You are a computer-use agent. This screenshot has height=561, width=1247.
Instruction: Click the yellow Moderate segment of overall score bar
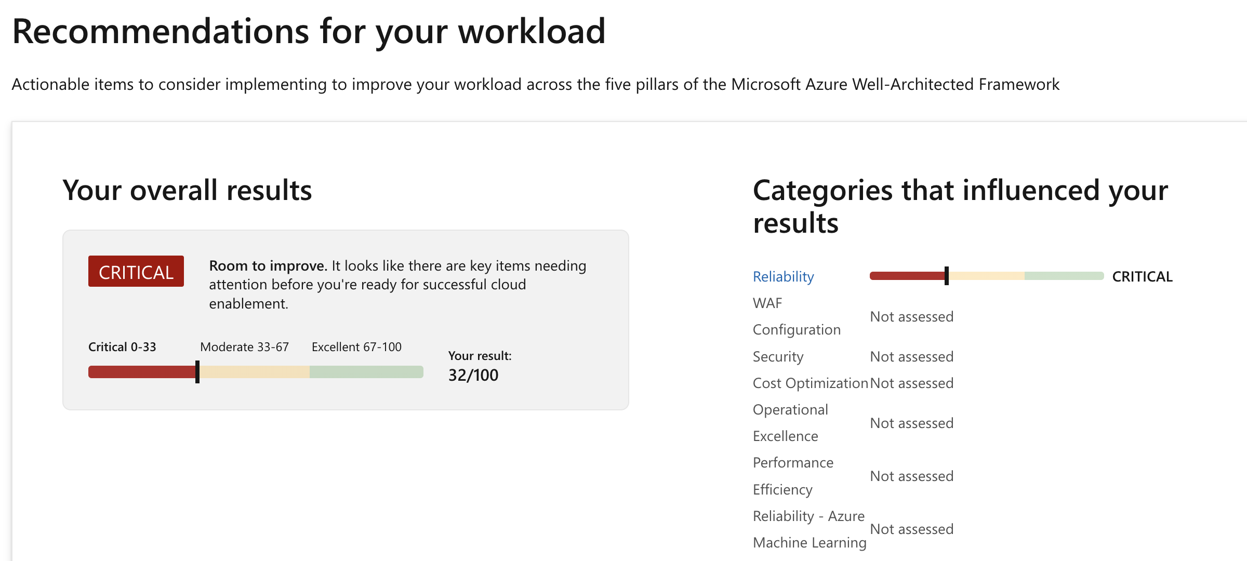pos(255,372)
